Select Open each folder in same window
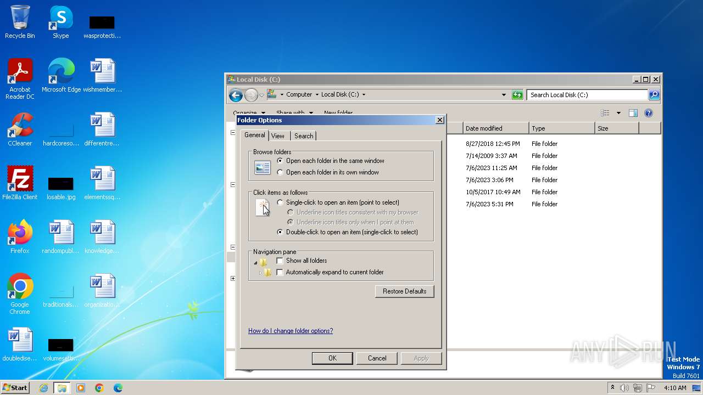This screenshot has width=703, height=395. pos(281,161)
